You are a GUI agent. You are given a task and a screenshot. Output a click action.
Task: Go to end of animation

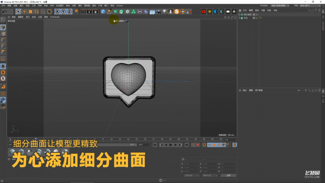(x=186, y=145)
